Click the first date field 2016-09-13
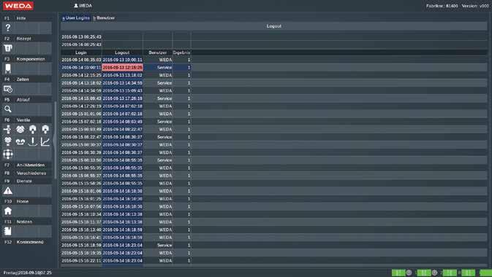 pos(81,37)
